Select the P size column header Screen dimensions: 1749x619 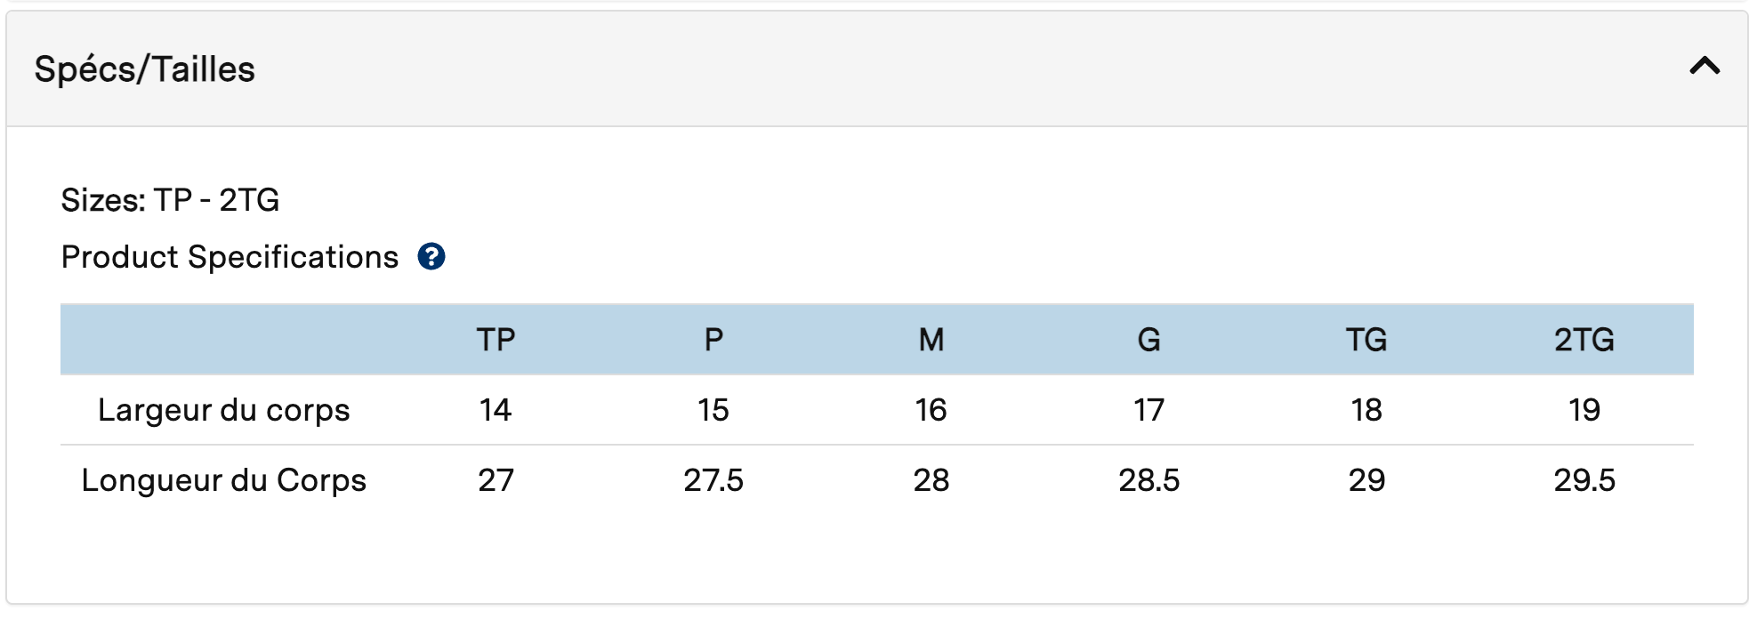(713, 340)
